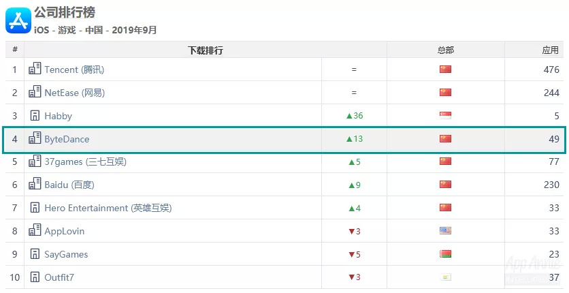Sort by the 总部 column header
Screen dimensions: 569x293
tap(445, 50)
